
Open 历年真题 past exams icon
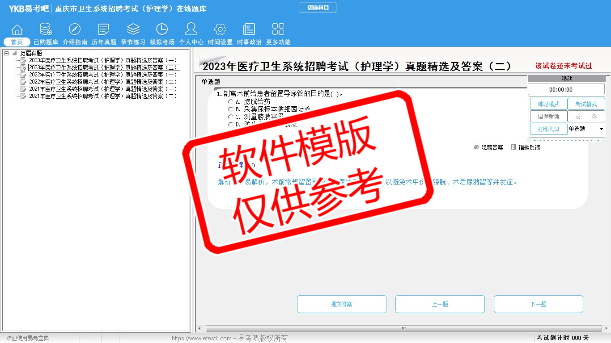[104, 30]
